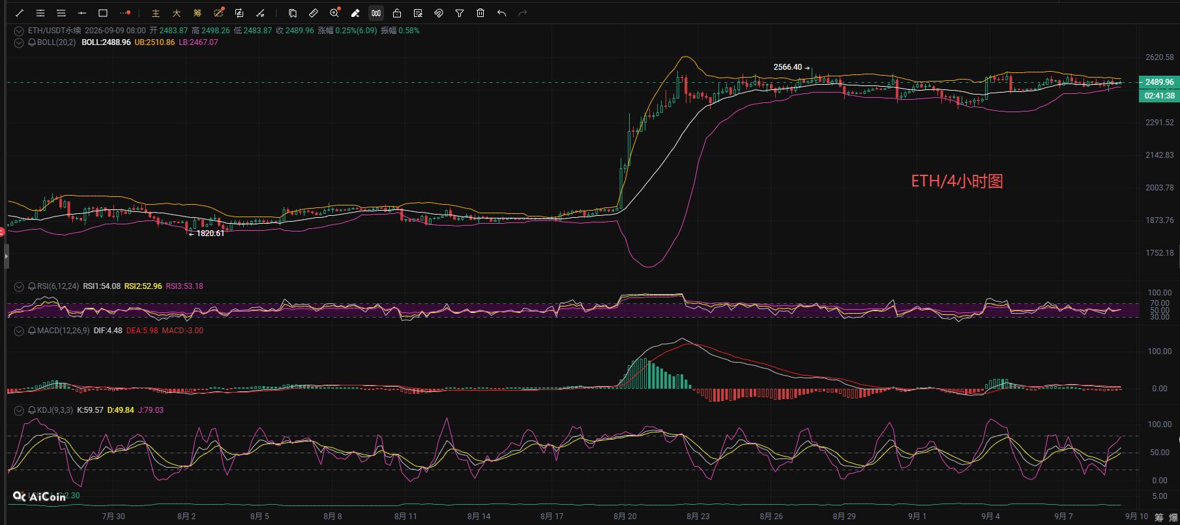Select the eraser highlighter tool
This screenshot has height=525, width=1180.
(x=355, y=13)
